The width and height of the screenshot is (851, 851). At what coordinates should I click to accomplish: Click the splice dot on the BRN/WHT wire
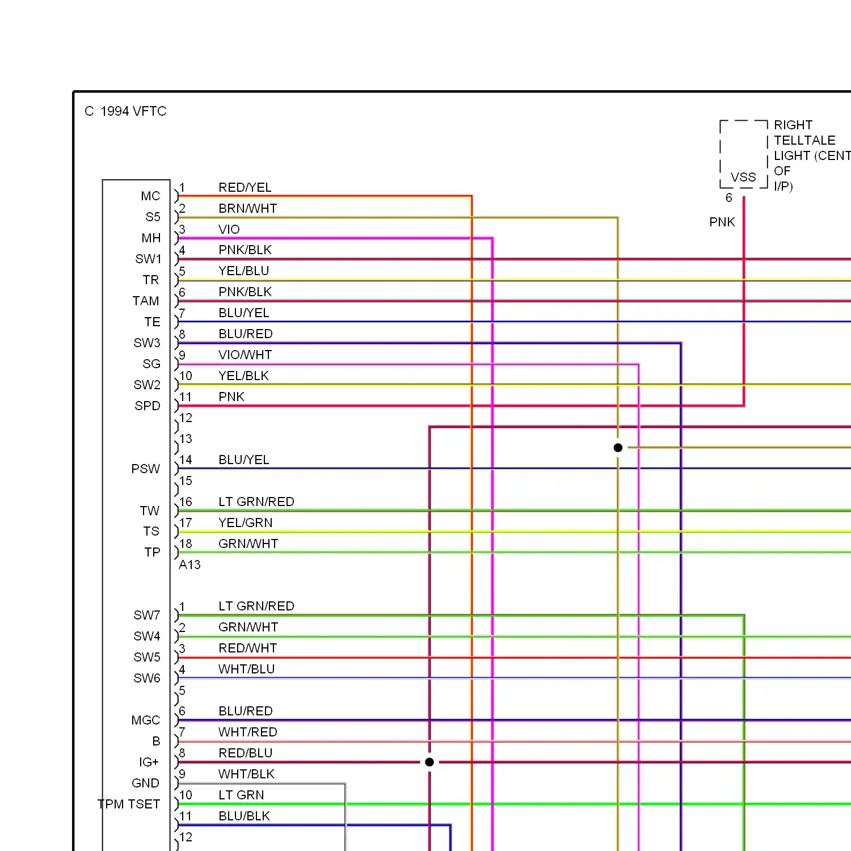(x=618, y=448)
